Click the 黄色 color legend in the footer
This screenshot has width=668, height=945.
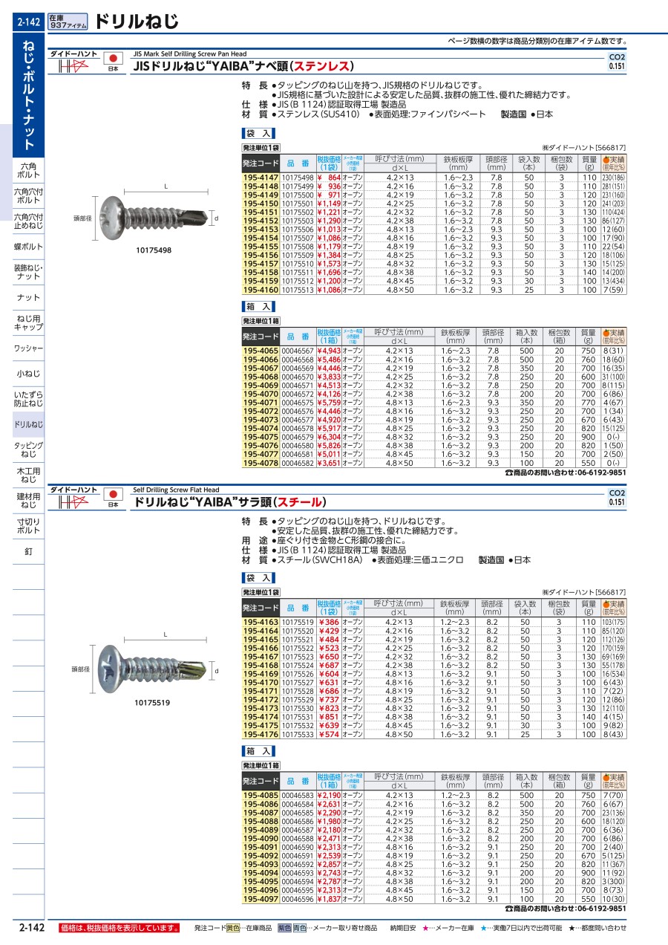(x=233, y=928)
